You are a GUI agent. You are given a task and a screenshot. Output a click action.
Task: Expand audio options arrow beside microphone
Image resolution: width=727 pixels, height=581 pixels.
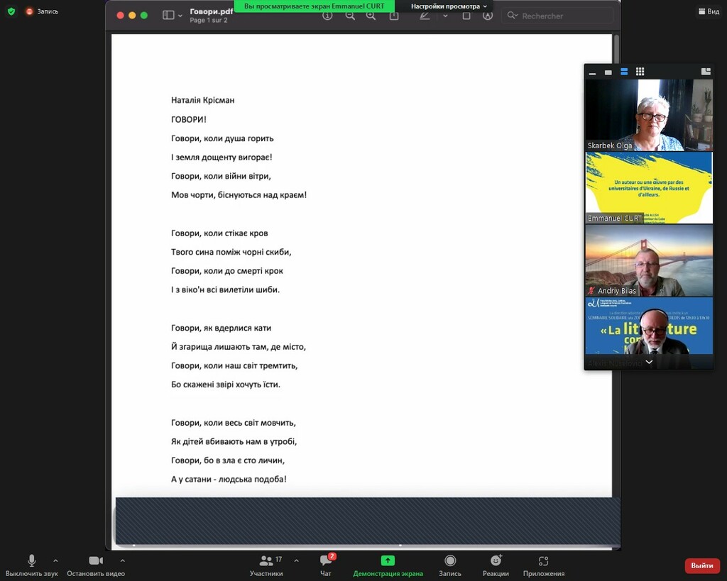(55, 560)
